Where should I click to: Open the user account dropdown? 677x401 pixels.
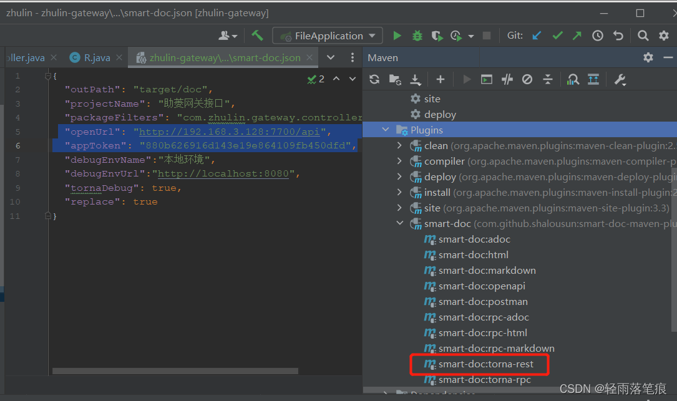pos(228,36)
